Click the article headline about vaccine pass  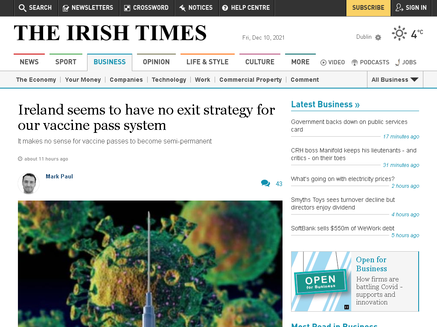[146, 118]
